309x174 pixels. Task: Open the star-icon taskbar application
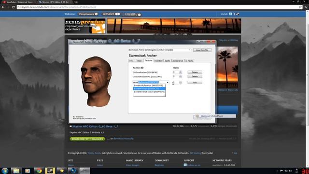click(x=62, y=171)
